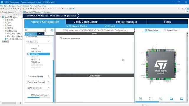
Task: Click the Project Explorer horizontal scrollbar
Action: coord(9,103)
